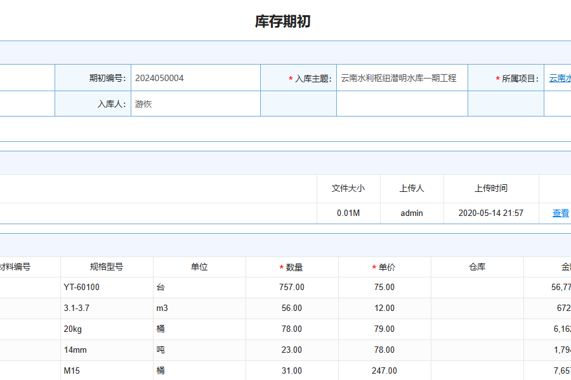Click the 上传时间 column header
571x380 pixels.
[x=491, y=188]
